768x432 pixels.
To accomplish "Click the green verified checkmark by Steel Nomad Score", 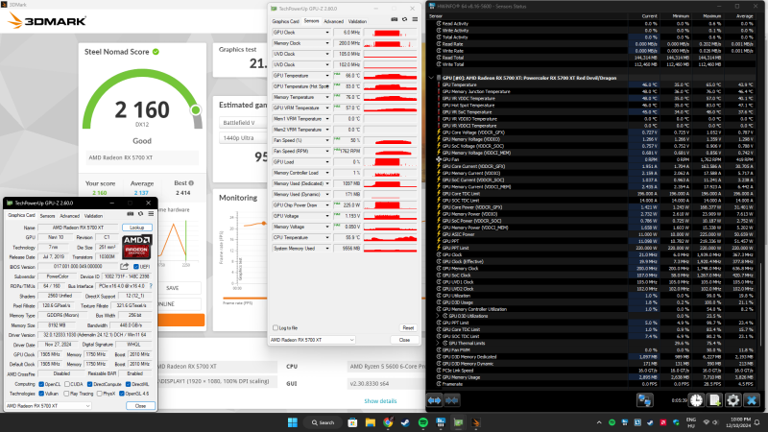I will [156, 52].
